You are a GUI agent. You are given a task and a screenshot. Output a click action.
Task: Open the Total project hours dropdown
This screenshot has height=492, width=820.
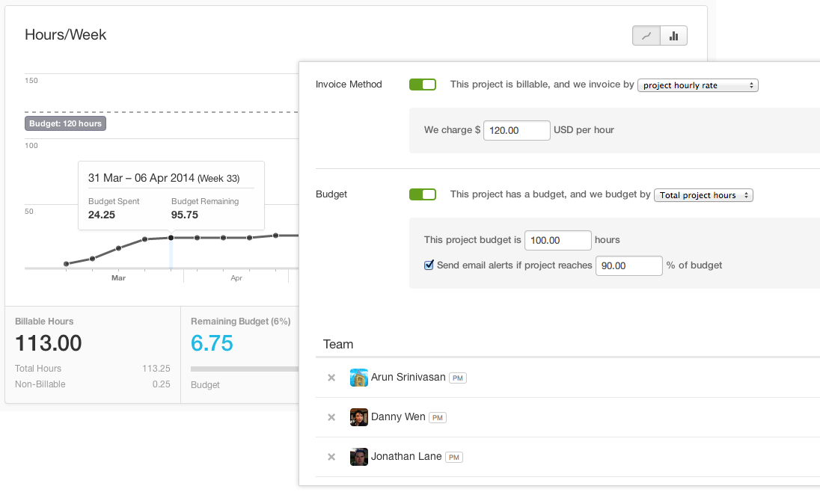(x=703, y=195)
